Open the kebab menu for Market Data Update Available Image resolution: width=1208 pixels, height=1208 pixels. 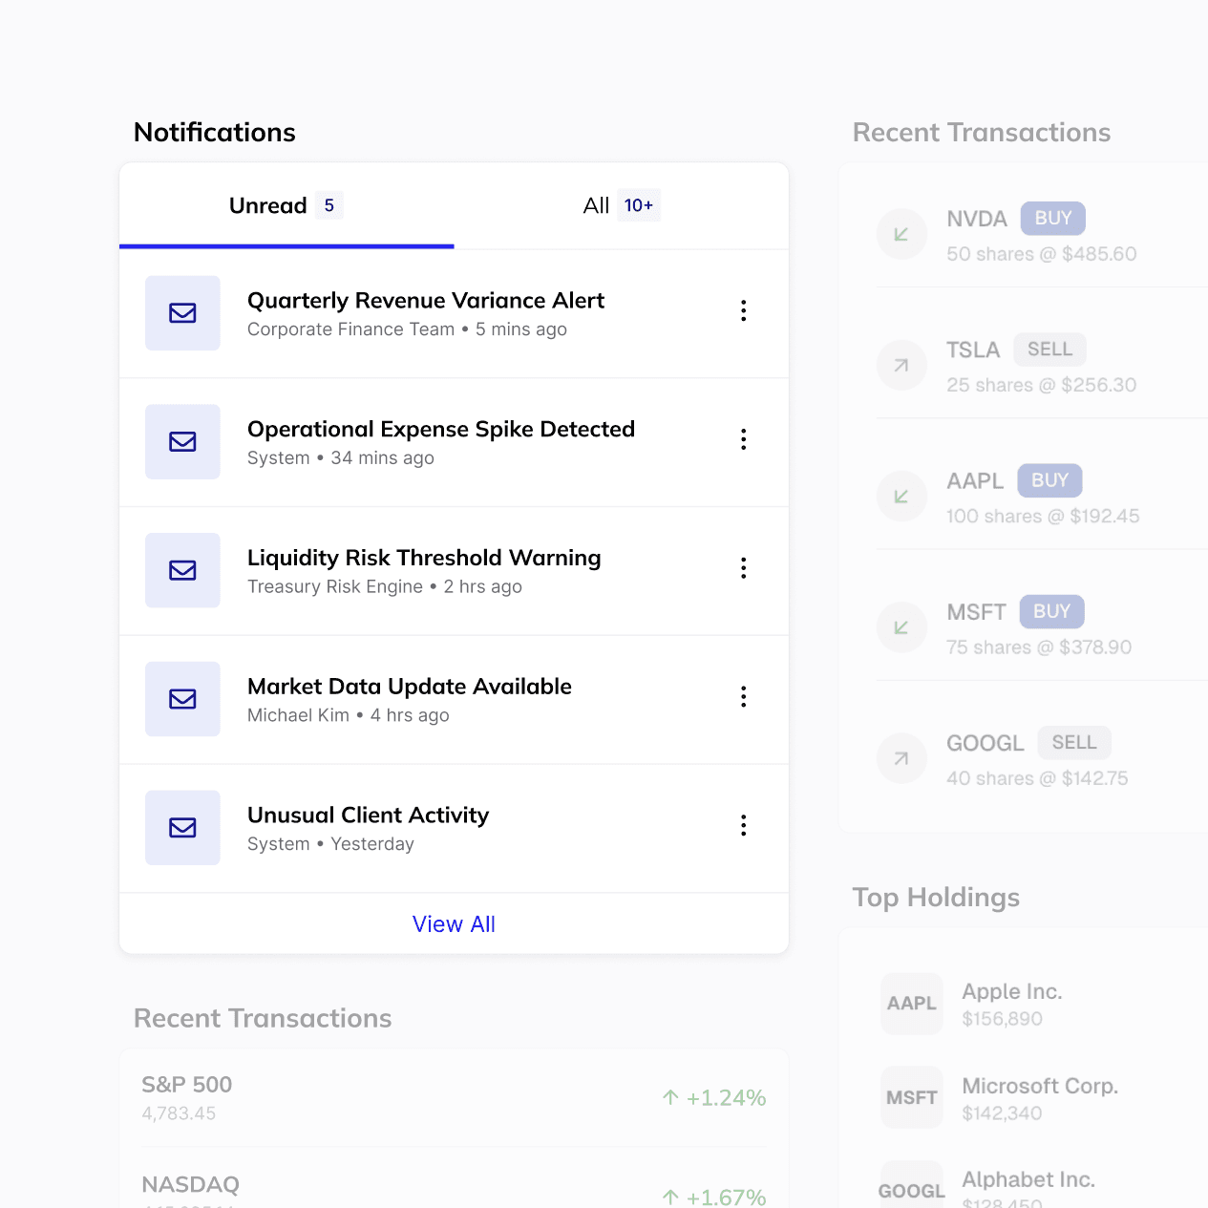pos(743,697)
